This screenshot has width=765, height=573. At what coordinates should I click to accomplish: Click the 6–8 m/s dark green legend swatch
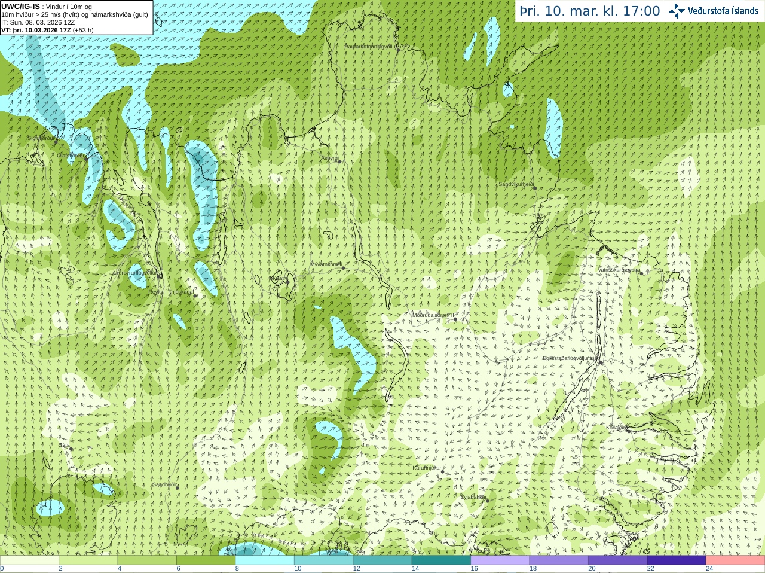pos(206,560)
